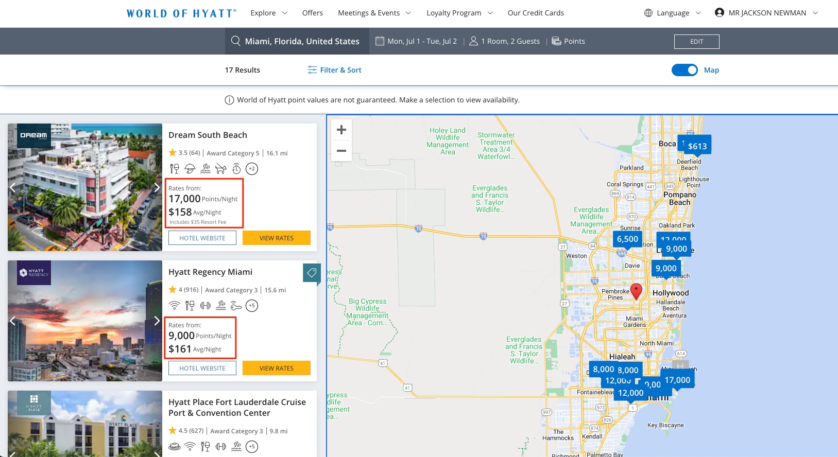Image resolution: width=838 pixels, height=457 pixels.
Task: Show previous Dream South Beach photo
Action: 13,187
